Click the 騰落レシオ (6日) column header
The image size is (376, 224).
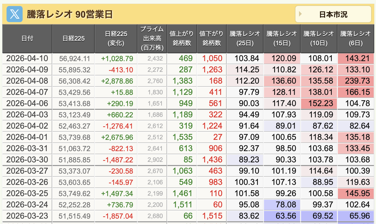pos(356,39)
